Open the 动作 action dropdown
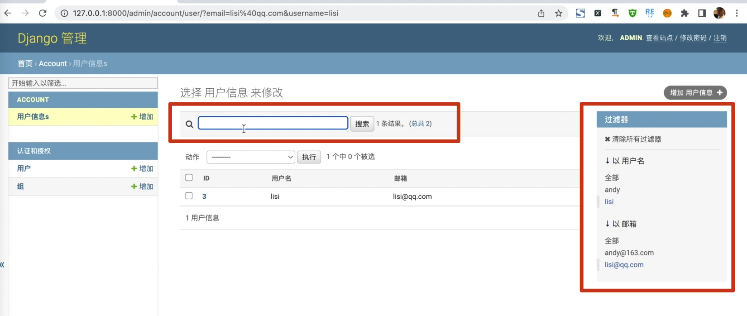This screenshot has height=316, width=747. [251, 157]
